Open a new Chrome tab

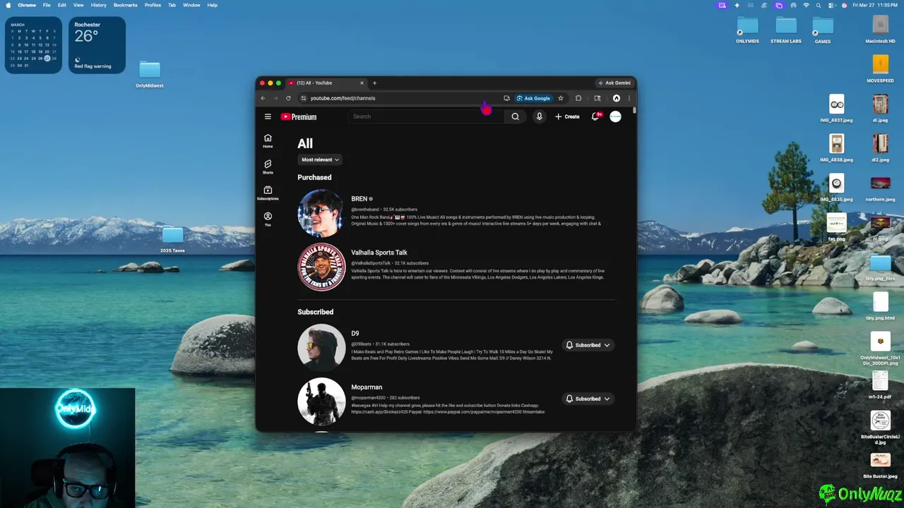(x=374, y=83)
